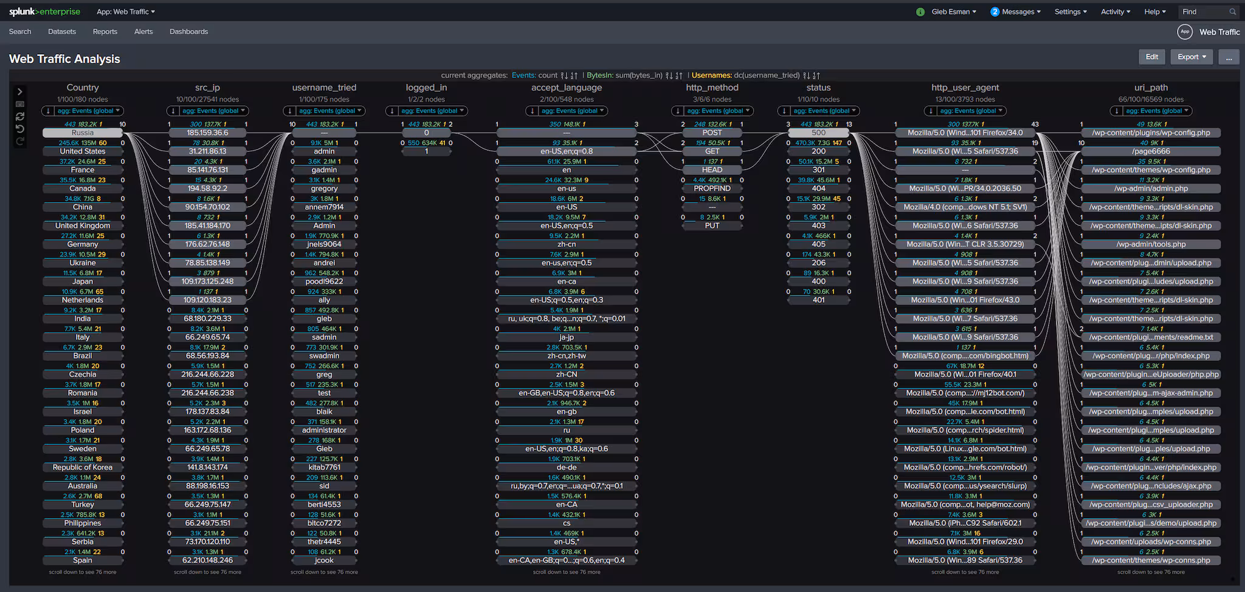Viewport: 1245px width, 592px height.
Task: Click the round App icon near Web Traffic
Action: [1184, 32]
